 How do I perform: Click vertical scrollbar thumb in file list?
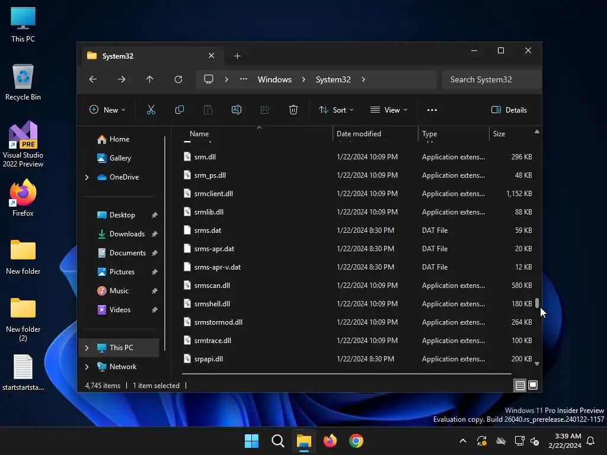coord(537,303)
